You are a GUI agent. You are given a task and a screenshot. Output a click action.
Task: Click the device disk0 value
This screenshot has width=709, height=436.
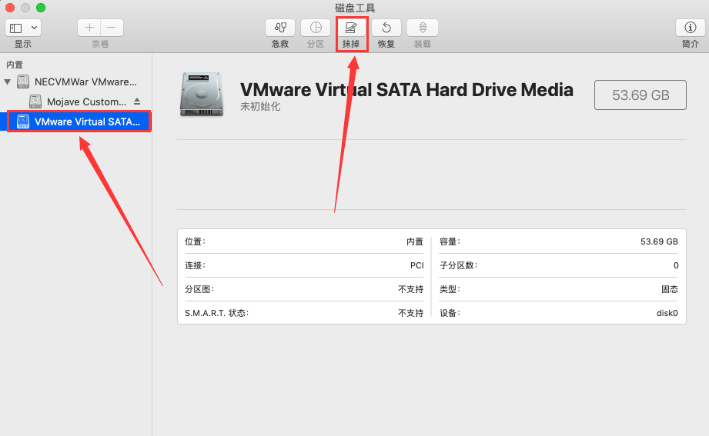(x=667, y=313)
